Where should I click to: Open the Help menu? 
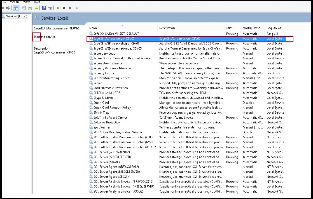pos(37,2)
